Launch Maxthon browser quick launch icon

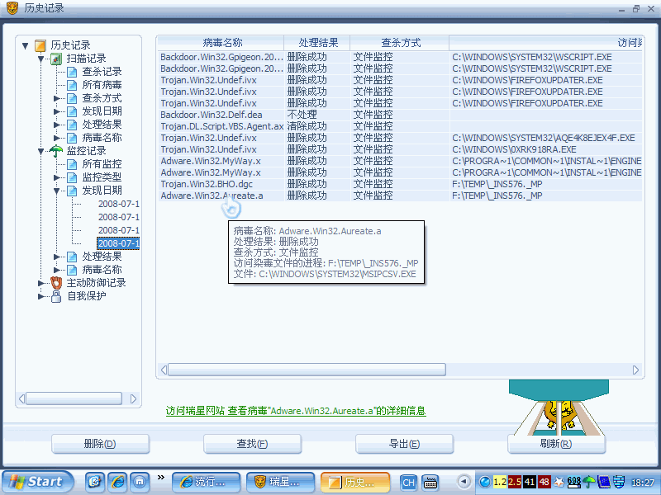coord(140,482)
